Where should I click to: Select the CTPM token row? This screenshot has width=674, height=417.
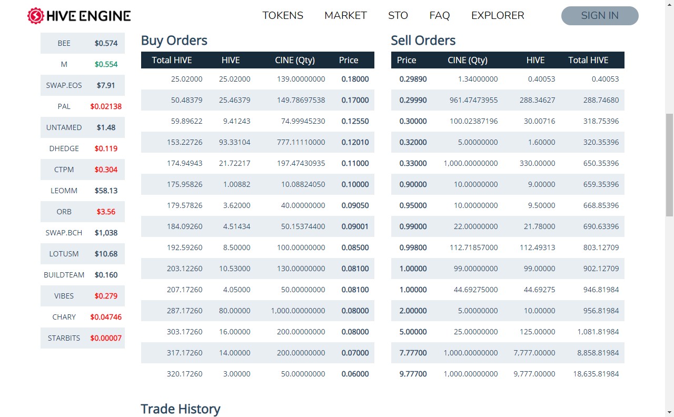click(83, 170)
